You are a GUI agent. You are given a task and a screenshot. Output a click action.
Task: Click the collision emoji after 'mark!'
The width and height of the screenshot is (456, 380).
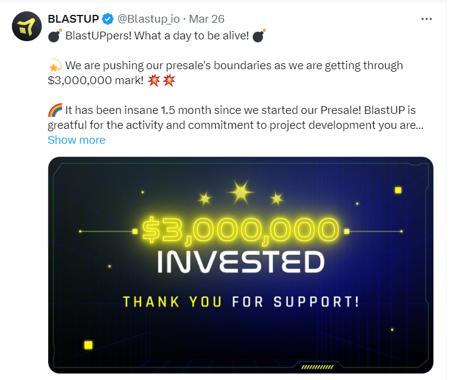click(162, 81)
